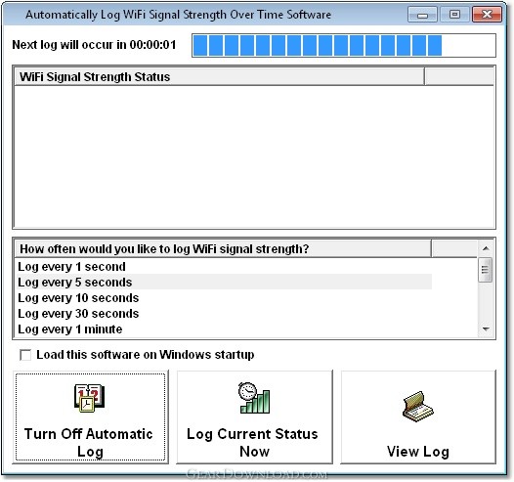Click the notepad icon above View Log
The height and width of the screenshot is (482, 514).
click(x=418, y=407)
